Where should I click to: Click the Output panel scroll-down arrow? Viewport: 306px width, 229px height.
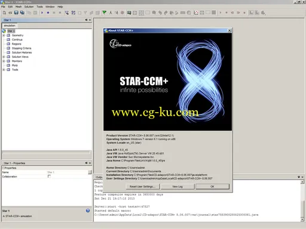click(x=302, y=219)
